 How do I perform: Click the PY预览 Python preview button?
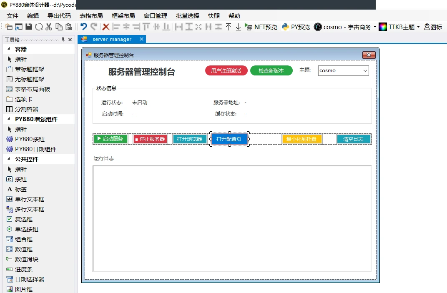pos(296,27)
